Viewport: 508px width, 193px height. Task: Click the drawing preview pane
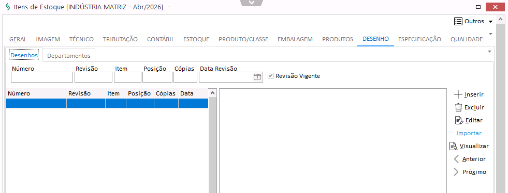click(333, 140)
